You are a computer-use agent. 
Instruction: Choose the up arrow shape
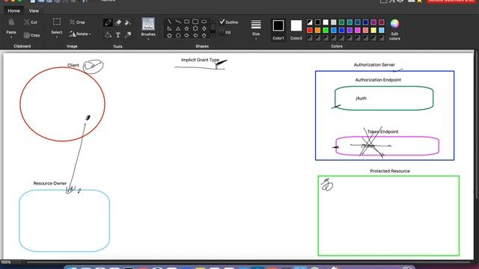tap(204, 35)
